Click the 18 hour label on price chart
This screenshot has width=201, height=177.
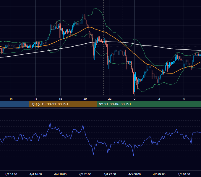pos(60,99)
